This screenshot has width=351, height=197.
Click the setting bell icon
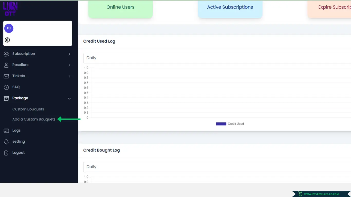pyautogui.click(x=6, y=142)
